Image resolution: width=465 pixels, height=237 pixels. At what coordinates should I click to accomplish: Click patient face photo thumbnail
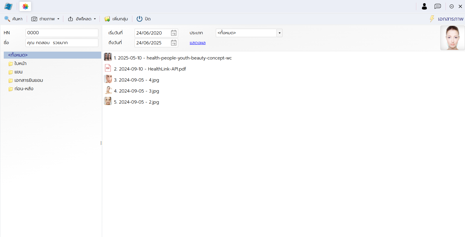coord(452,38)
